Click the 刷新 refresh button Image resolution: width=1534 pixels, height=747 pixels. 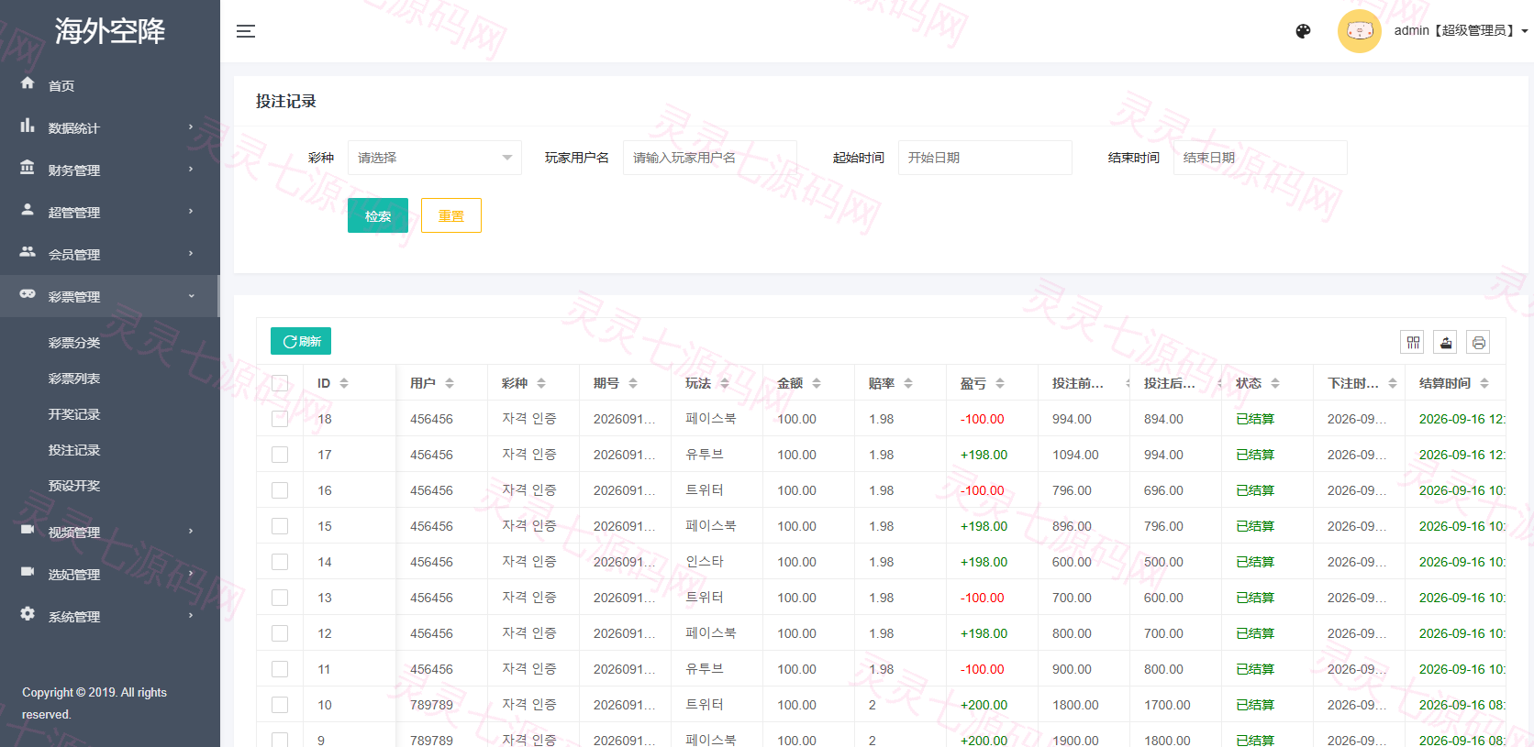301,341
